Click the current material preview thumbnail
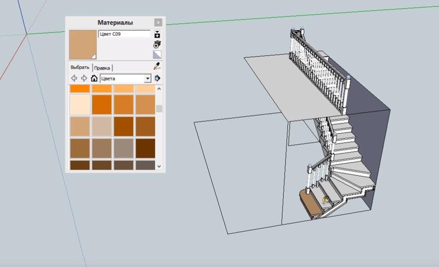The image size is (439, 267). coord(83,44)
